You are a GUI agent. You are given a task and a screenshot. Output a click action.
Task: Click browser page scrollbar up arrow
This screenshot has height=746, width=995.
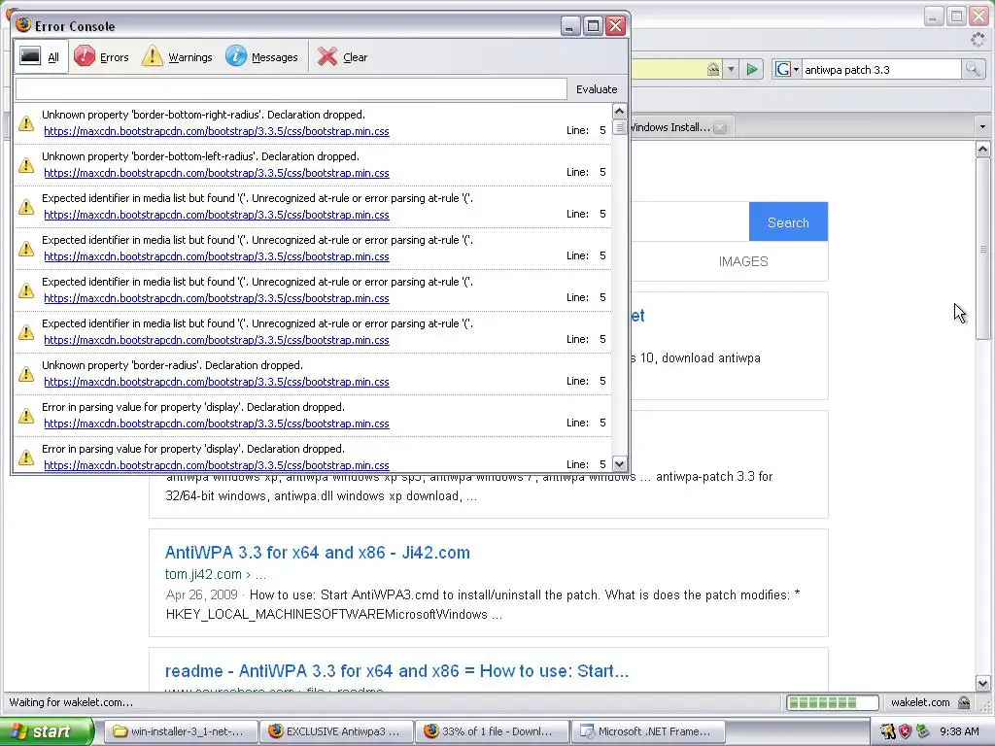click(x=982, y=150)
